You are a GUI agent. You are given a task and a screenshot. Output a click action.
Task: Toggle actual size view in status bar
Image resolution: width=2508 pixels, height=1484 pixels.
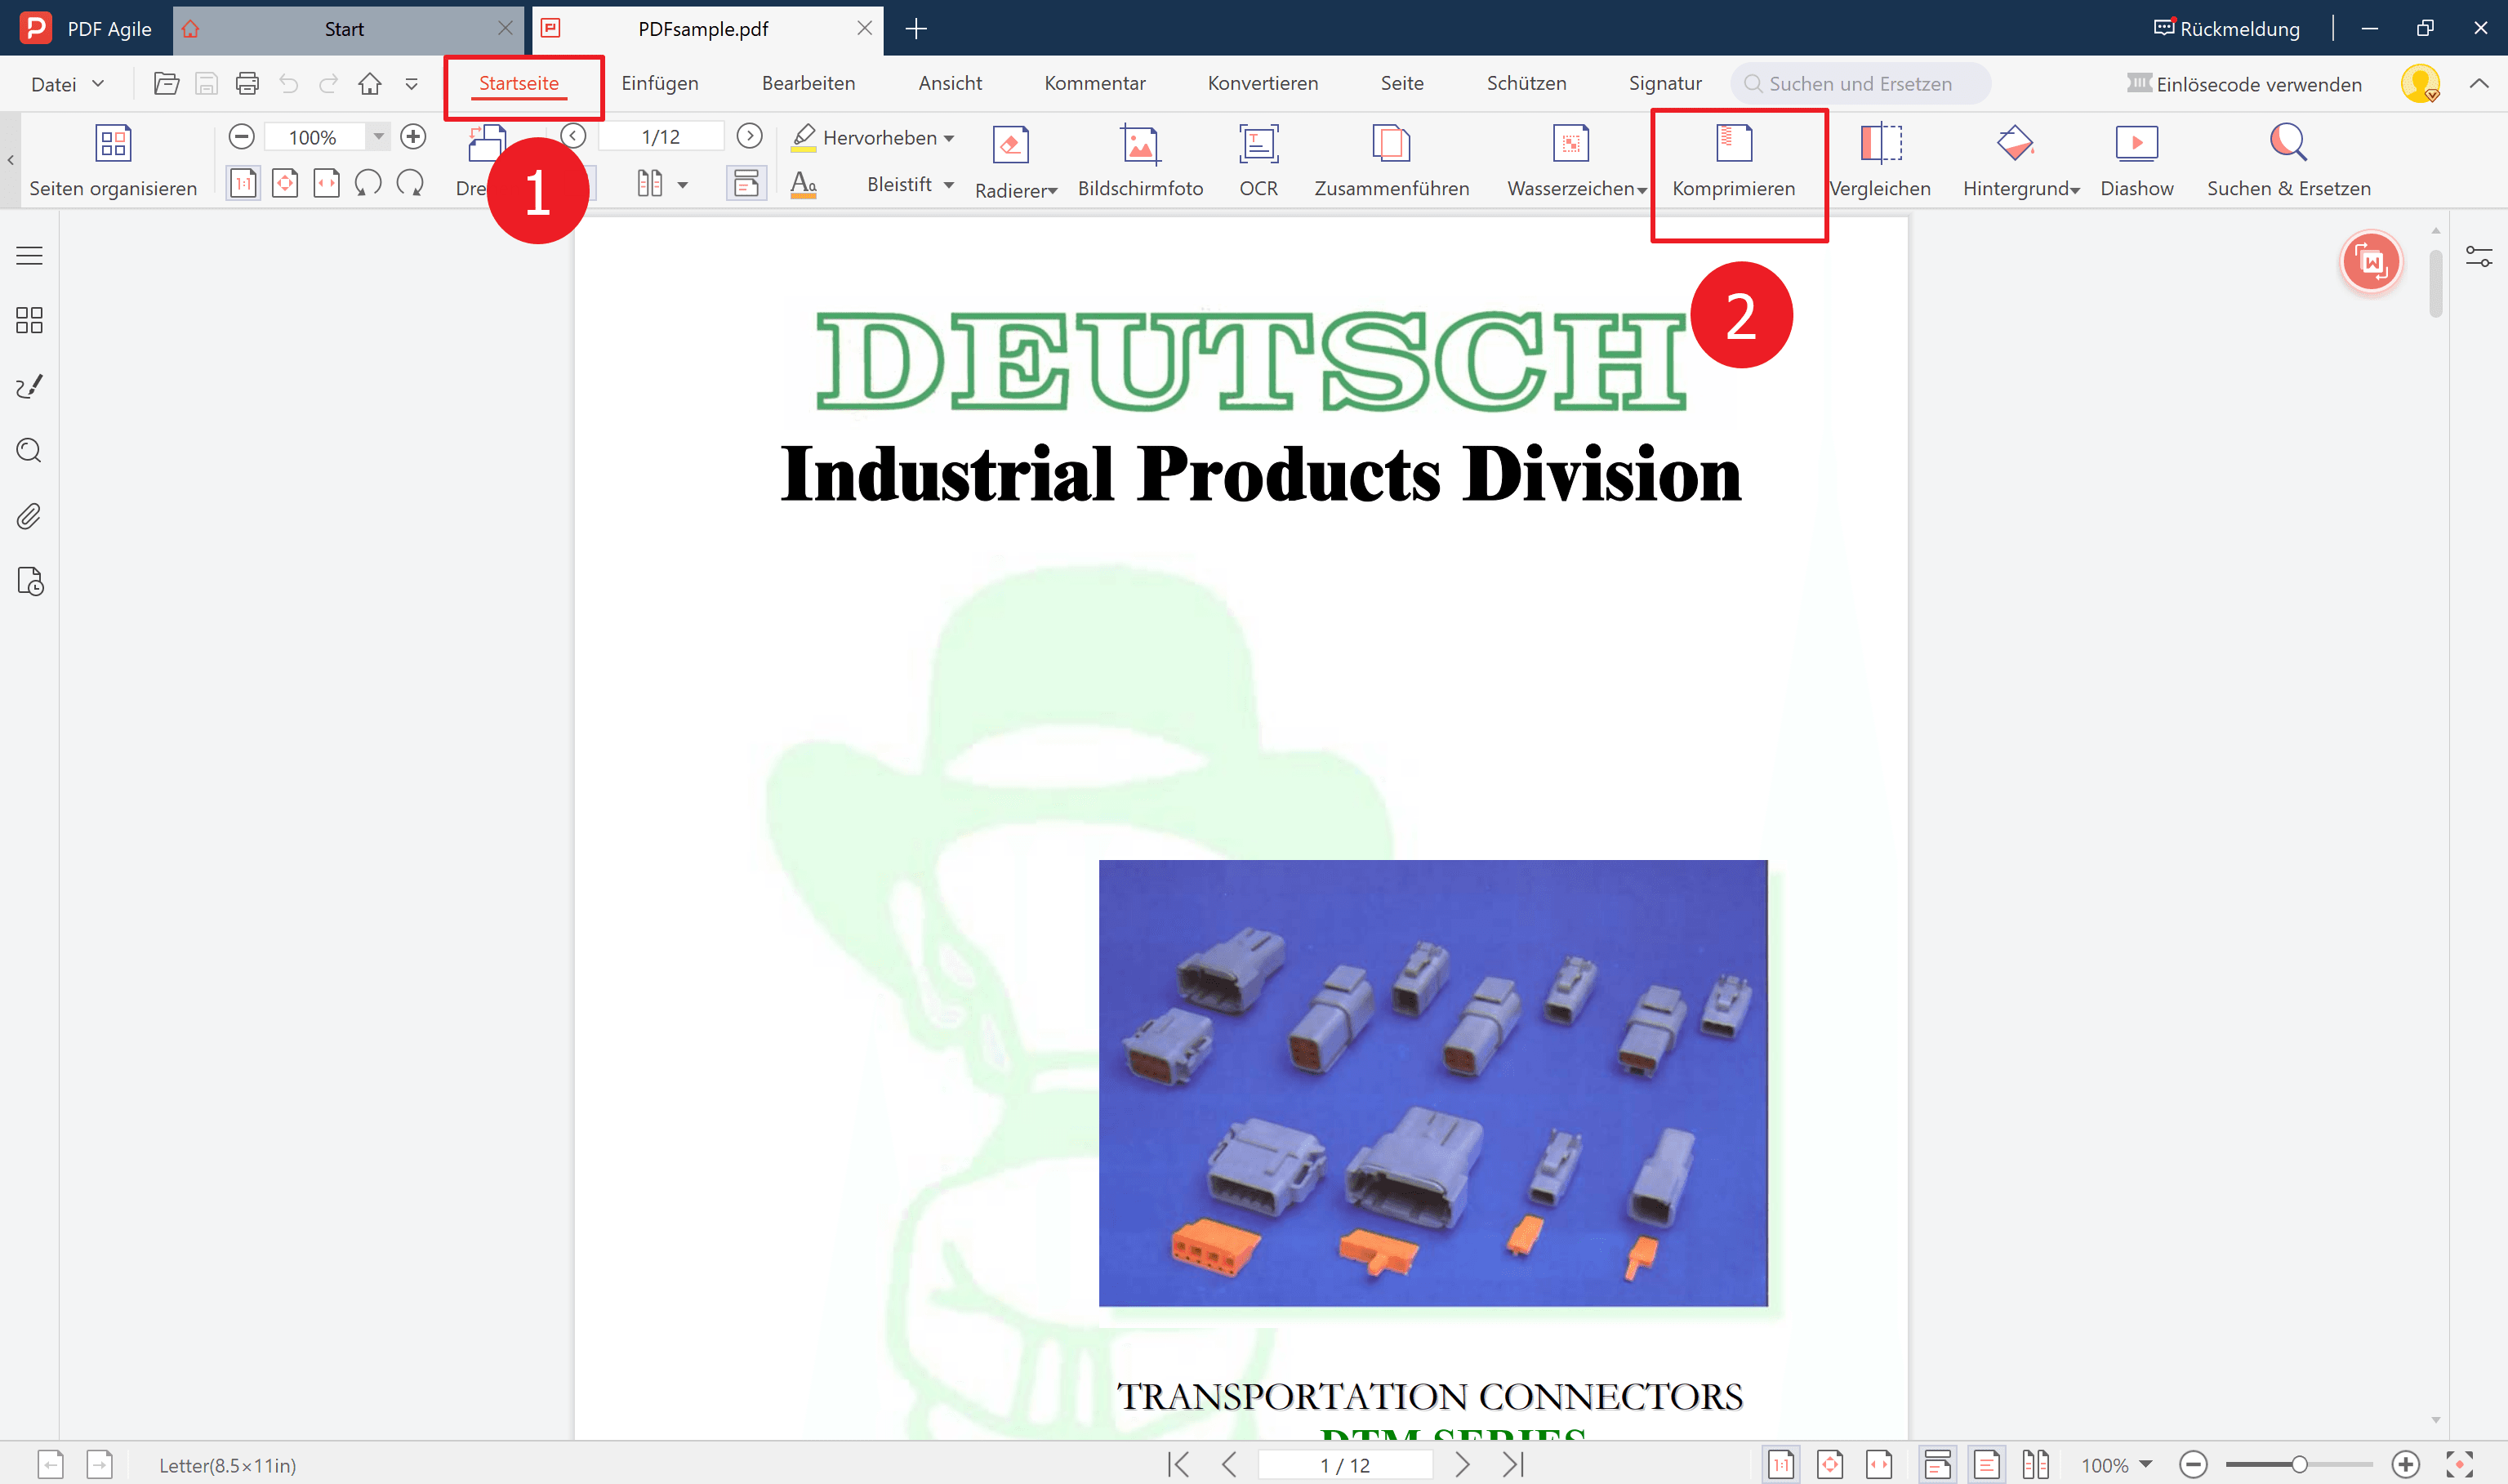[1781, 1465]
